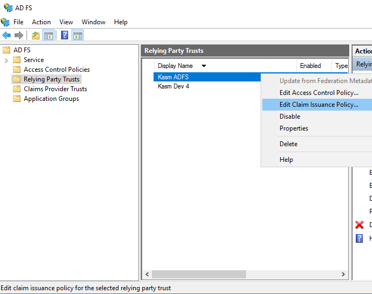Open the Action menu
Viewport: 372px width, 294px height.
point(41,22)
